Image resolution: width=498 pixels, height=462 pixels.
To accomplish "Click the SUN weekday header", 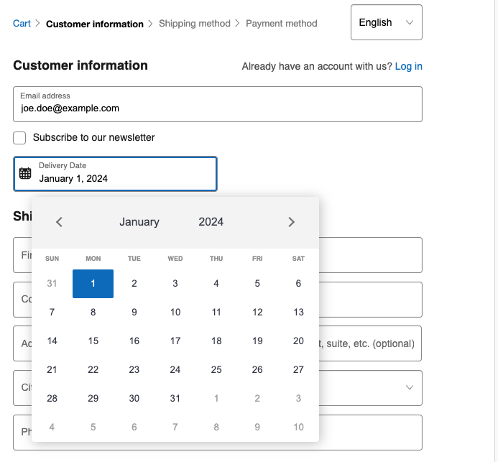I will pyautogui.click(x=52, y=259).
